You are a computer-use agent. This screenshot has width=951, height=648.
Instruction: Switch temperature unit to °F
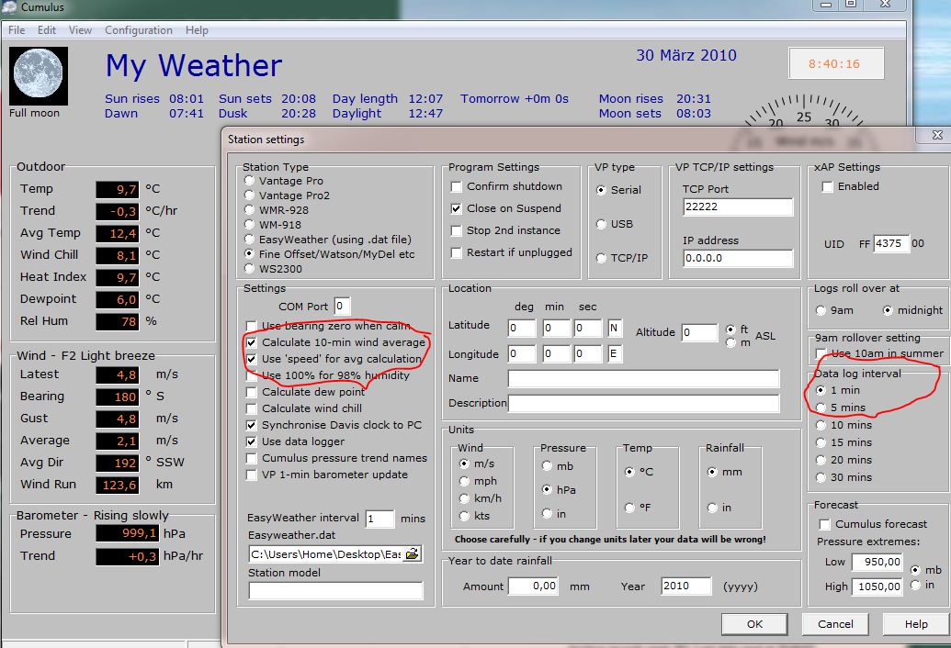[x=629, y=508]
